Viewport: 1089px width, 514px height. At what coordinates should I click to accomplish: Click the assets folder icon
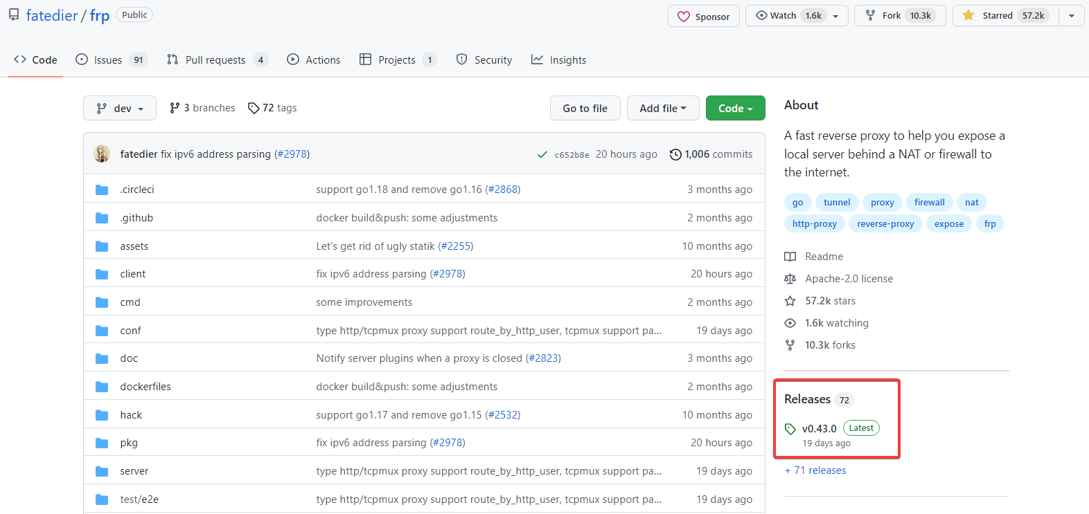click(102, 246)
